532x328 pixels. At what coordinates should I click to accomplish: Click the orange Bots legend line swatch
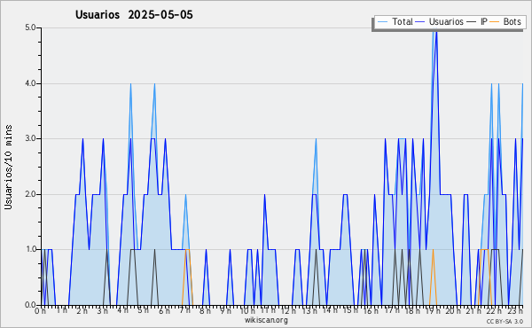tap(495, 22)
